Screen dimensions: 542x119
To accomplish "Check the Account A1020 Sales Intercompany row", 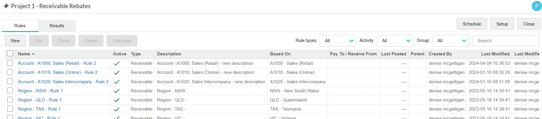I will (10, 81).
